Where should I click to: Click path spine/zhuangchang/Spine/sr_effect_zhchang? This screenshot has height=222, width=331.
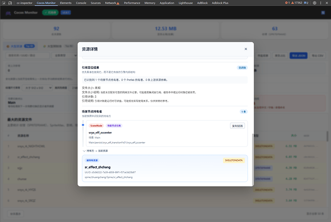click(x=108, y=177)
